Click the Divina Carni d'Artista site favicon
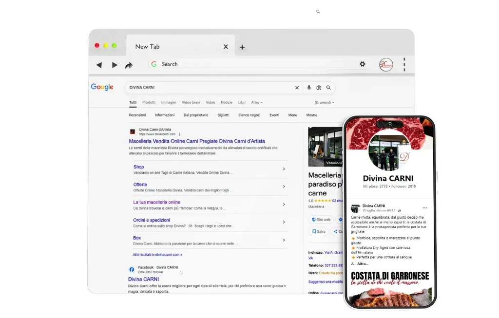Screen dimensions: 499x318 tap(133, 131)
